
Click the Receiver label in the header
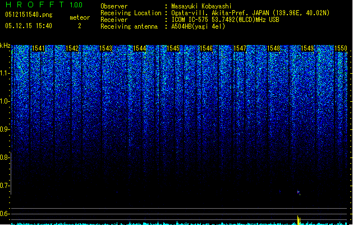pyautogui.click(x=114, y=20)
